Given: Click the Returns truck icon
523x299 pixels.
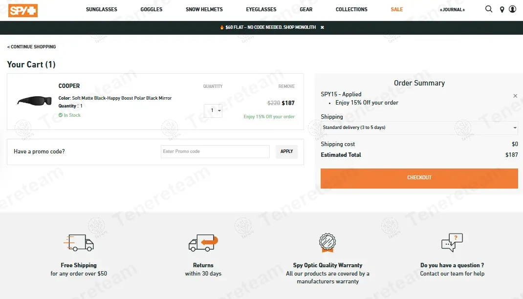Looking at the screenshot, I should click(203, 242).
